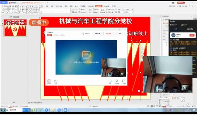Click the thumbs-up like icon in the dark panel
Image resolution: width=197 pixels, height=115 pixels.
(x=182, y=25)
